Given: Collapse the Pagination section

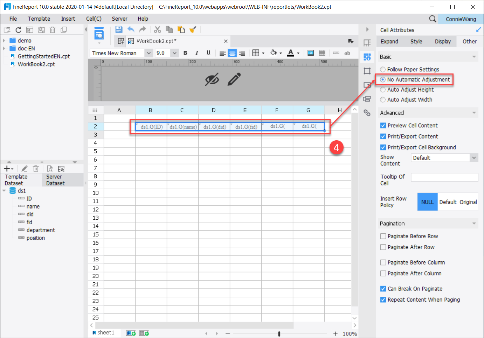Looking at the screenshot, I should click(x=474, y=223).
